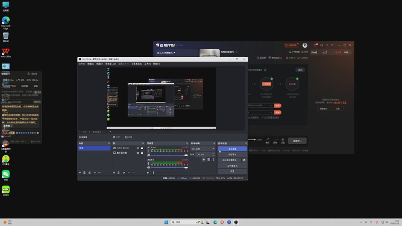Image resolution: width=402 pixels, height=226 pixels.
Task: Remove transition using trash icon in Scene Transitions
Action: (209, 159)
